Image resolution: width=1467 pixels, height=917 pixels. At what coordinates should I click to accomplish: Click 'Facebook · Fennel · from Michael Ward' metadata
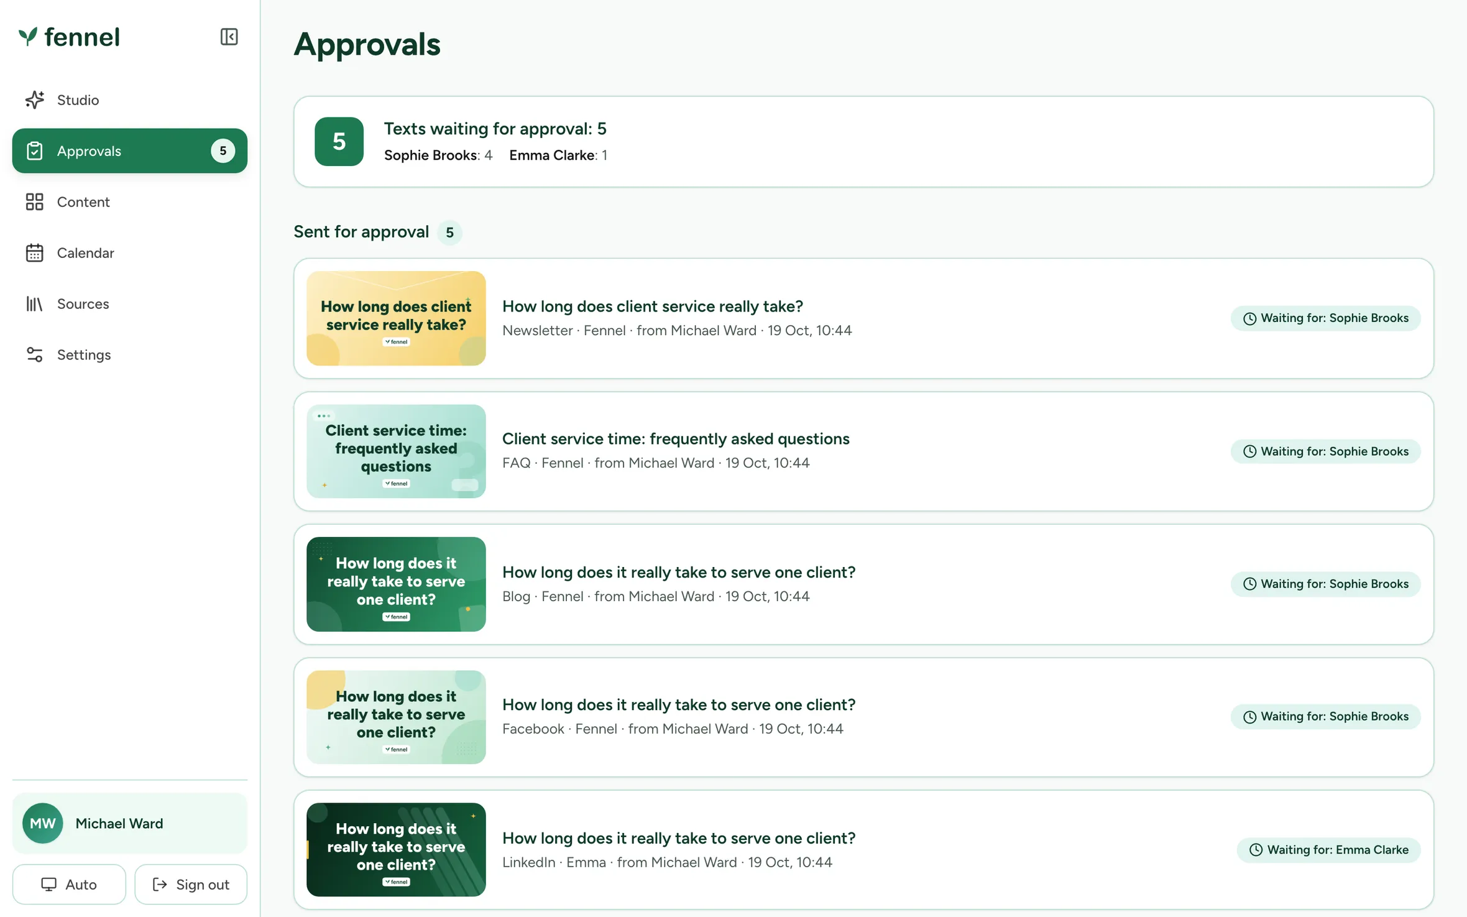[x=625, y=729]
